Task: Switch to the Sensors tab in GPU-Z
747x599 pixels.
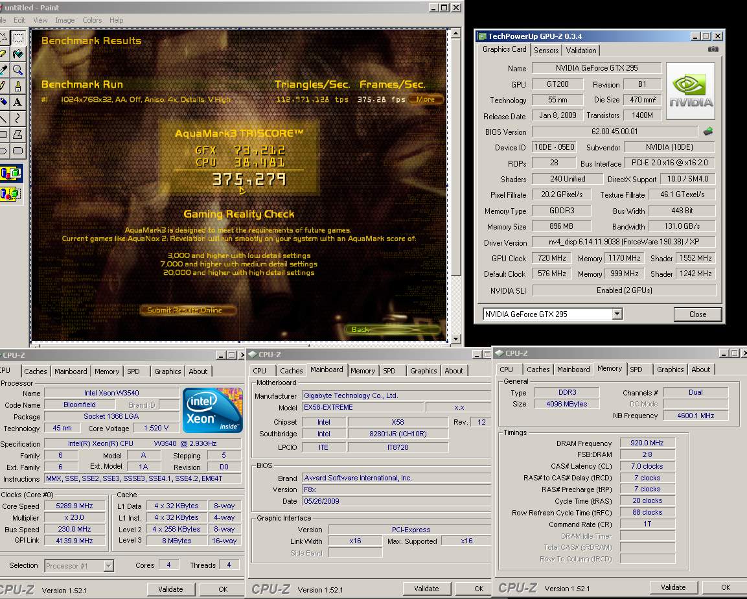Action: (x=546, y=50)
